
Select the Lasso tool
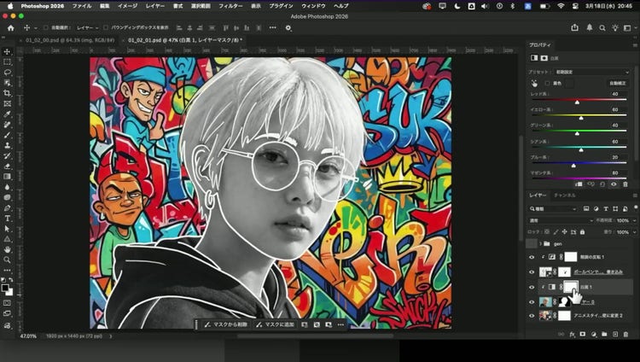coord(8,73)
